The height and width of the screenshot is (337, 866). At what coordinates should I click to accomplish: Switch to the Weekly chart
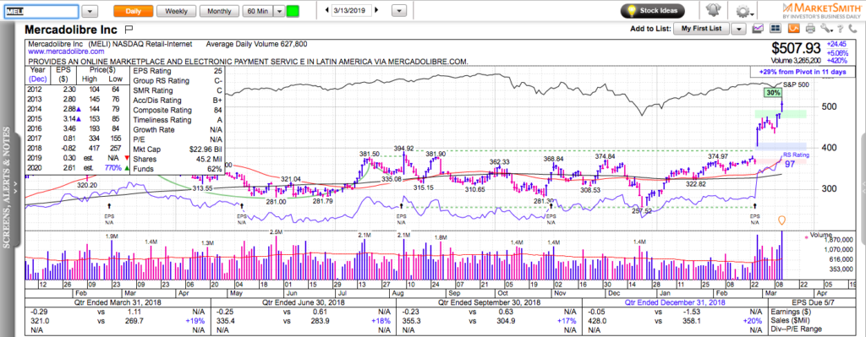click(176, 11)
